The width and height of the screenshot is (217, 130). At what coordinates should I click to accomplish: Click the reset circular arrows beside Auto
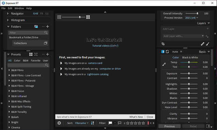(167, 52)
